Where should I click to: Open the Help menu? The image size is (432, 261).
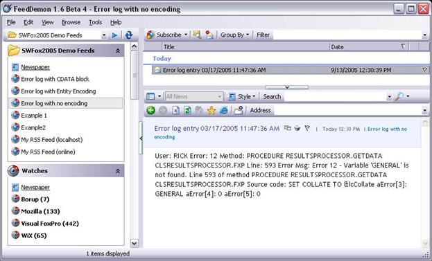click(x=116, y=22)
